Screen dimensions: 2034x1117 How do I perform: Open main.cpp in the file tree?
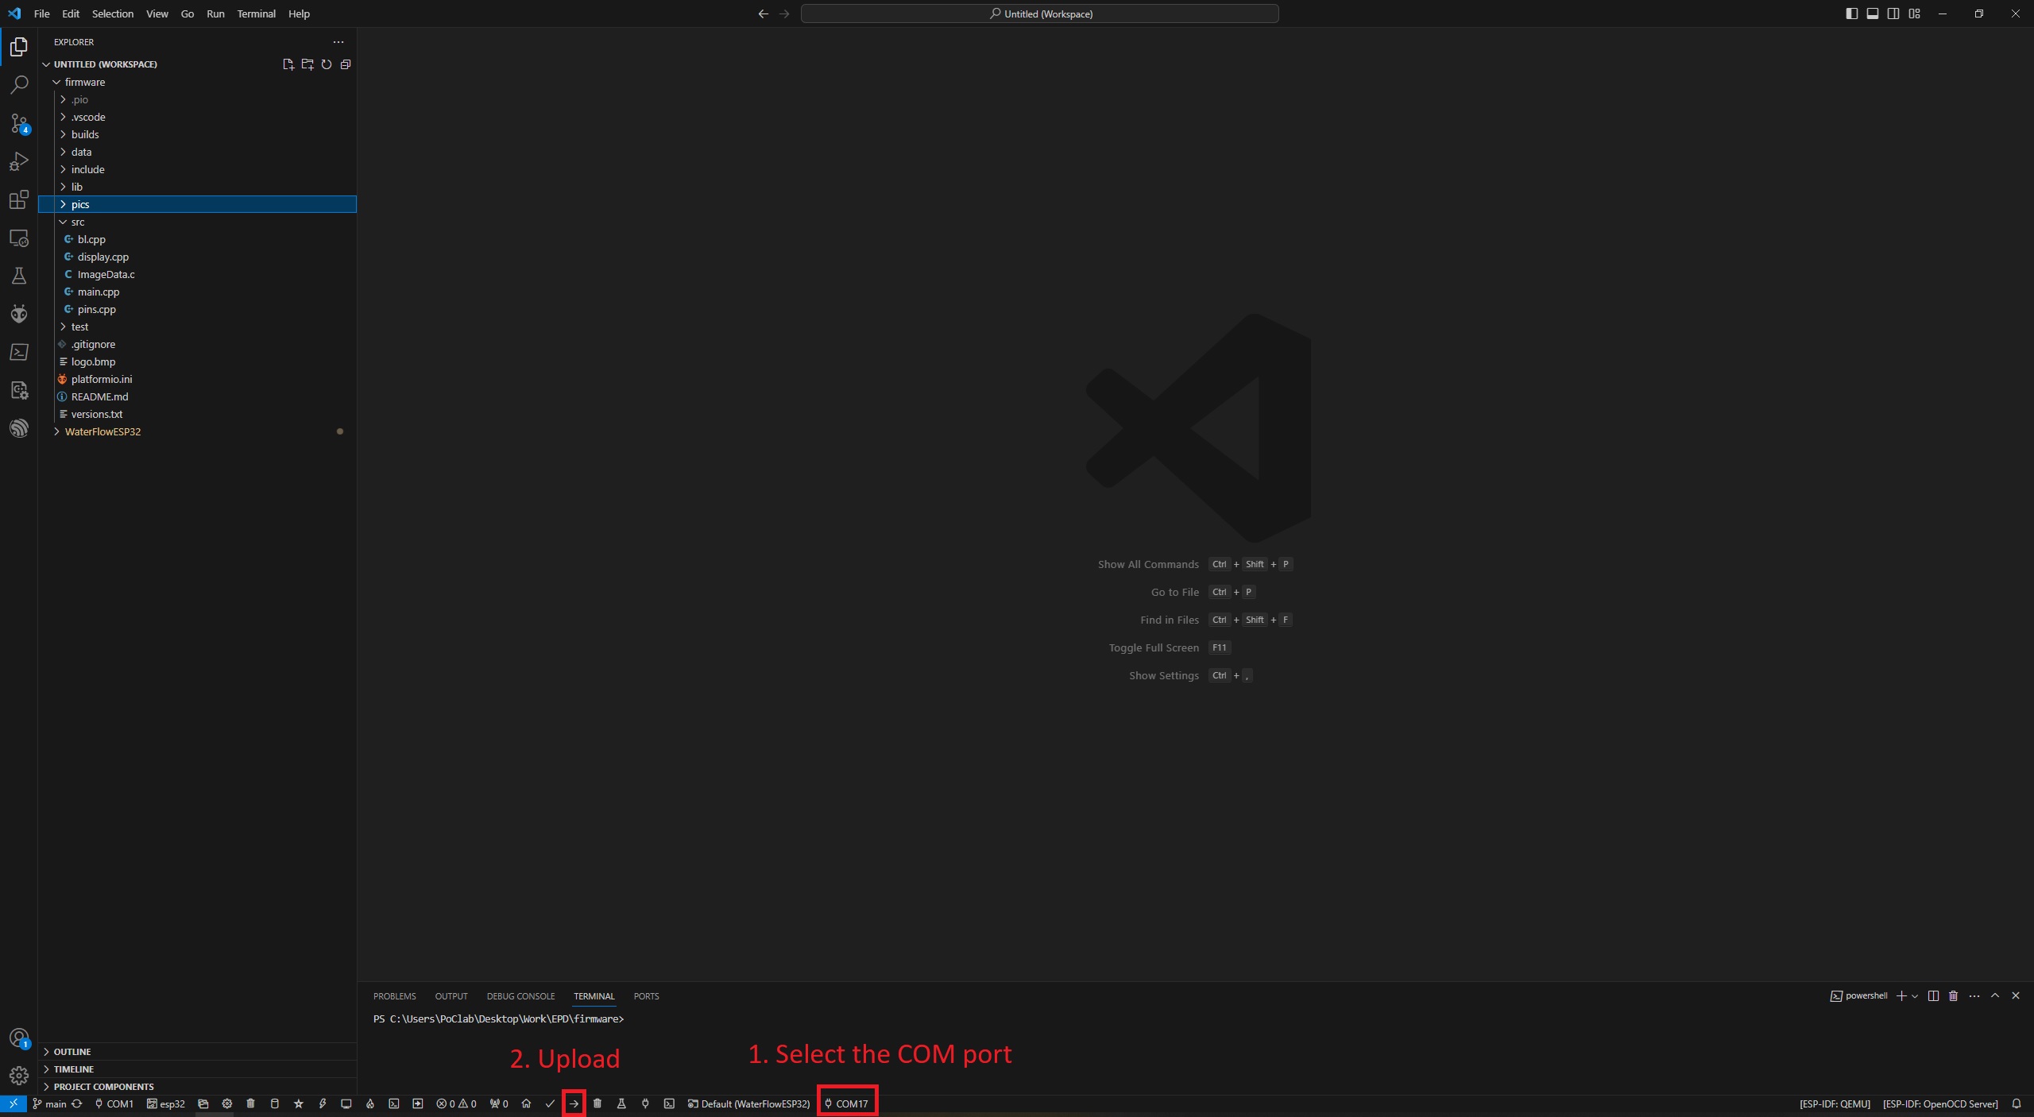click(x=197, y=292)
